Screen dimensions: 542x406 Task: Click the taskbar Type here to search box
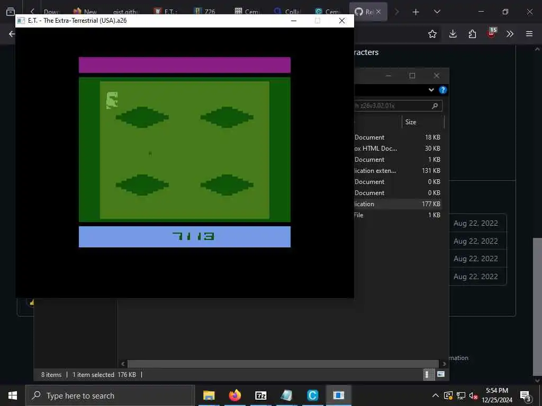110,395
